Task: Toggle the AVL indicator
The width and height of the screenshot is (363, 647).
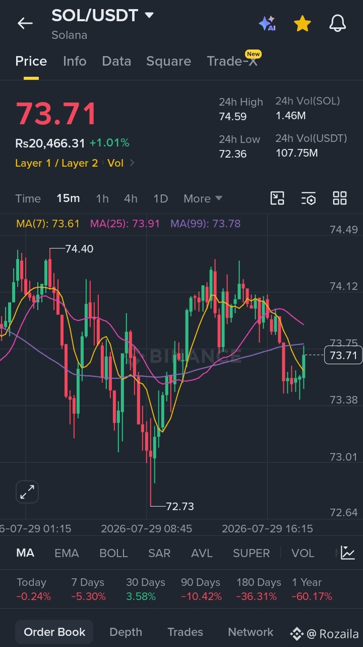Action: (202, 553)
